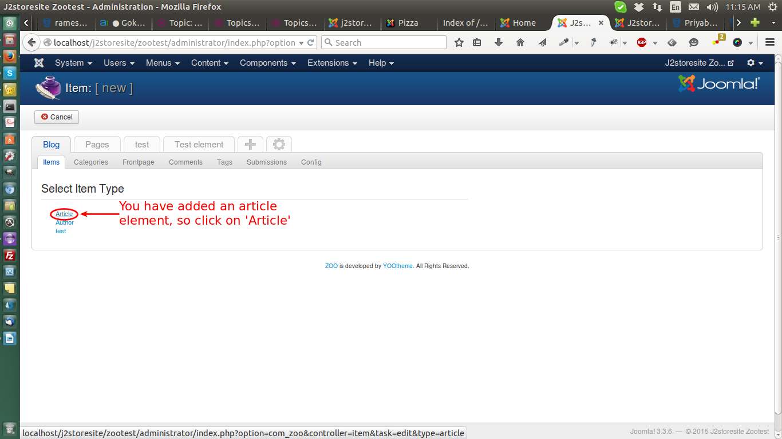This screenshot has width=782, height=439.
Task: Open the Firebug bug icon
Action: coord(614,42)
